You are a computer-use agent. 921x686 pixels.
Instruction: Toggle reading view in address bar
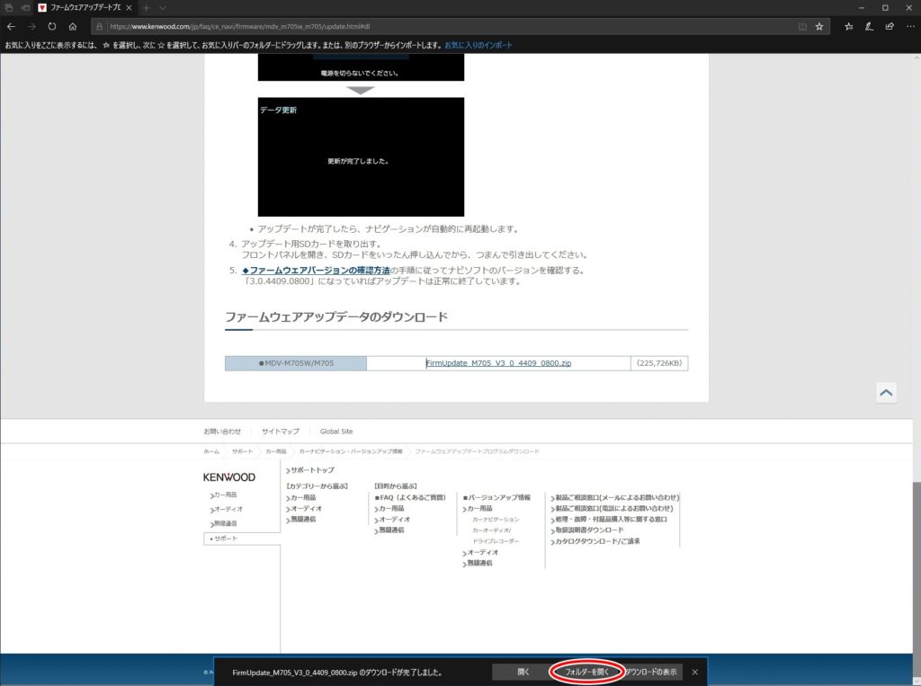802,26
